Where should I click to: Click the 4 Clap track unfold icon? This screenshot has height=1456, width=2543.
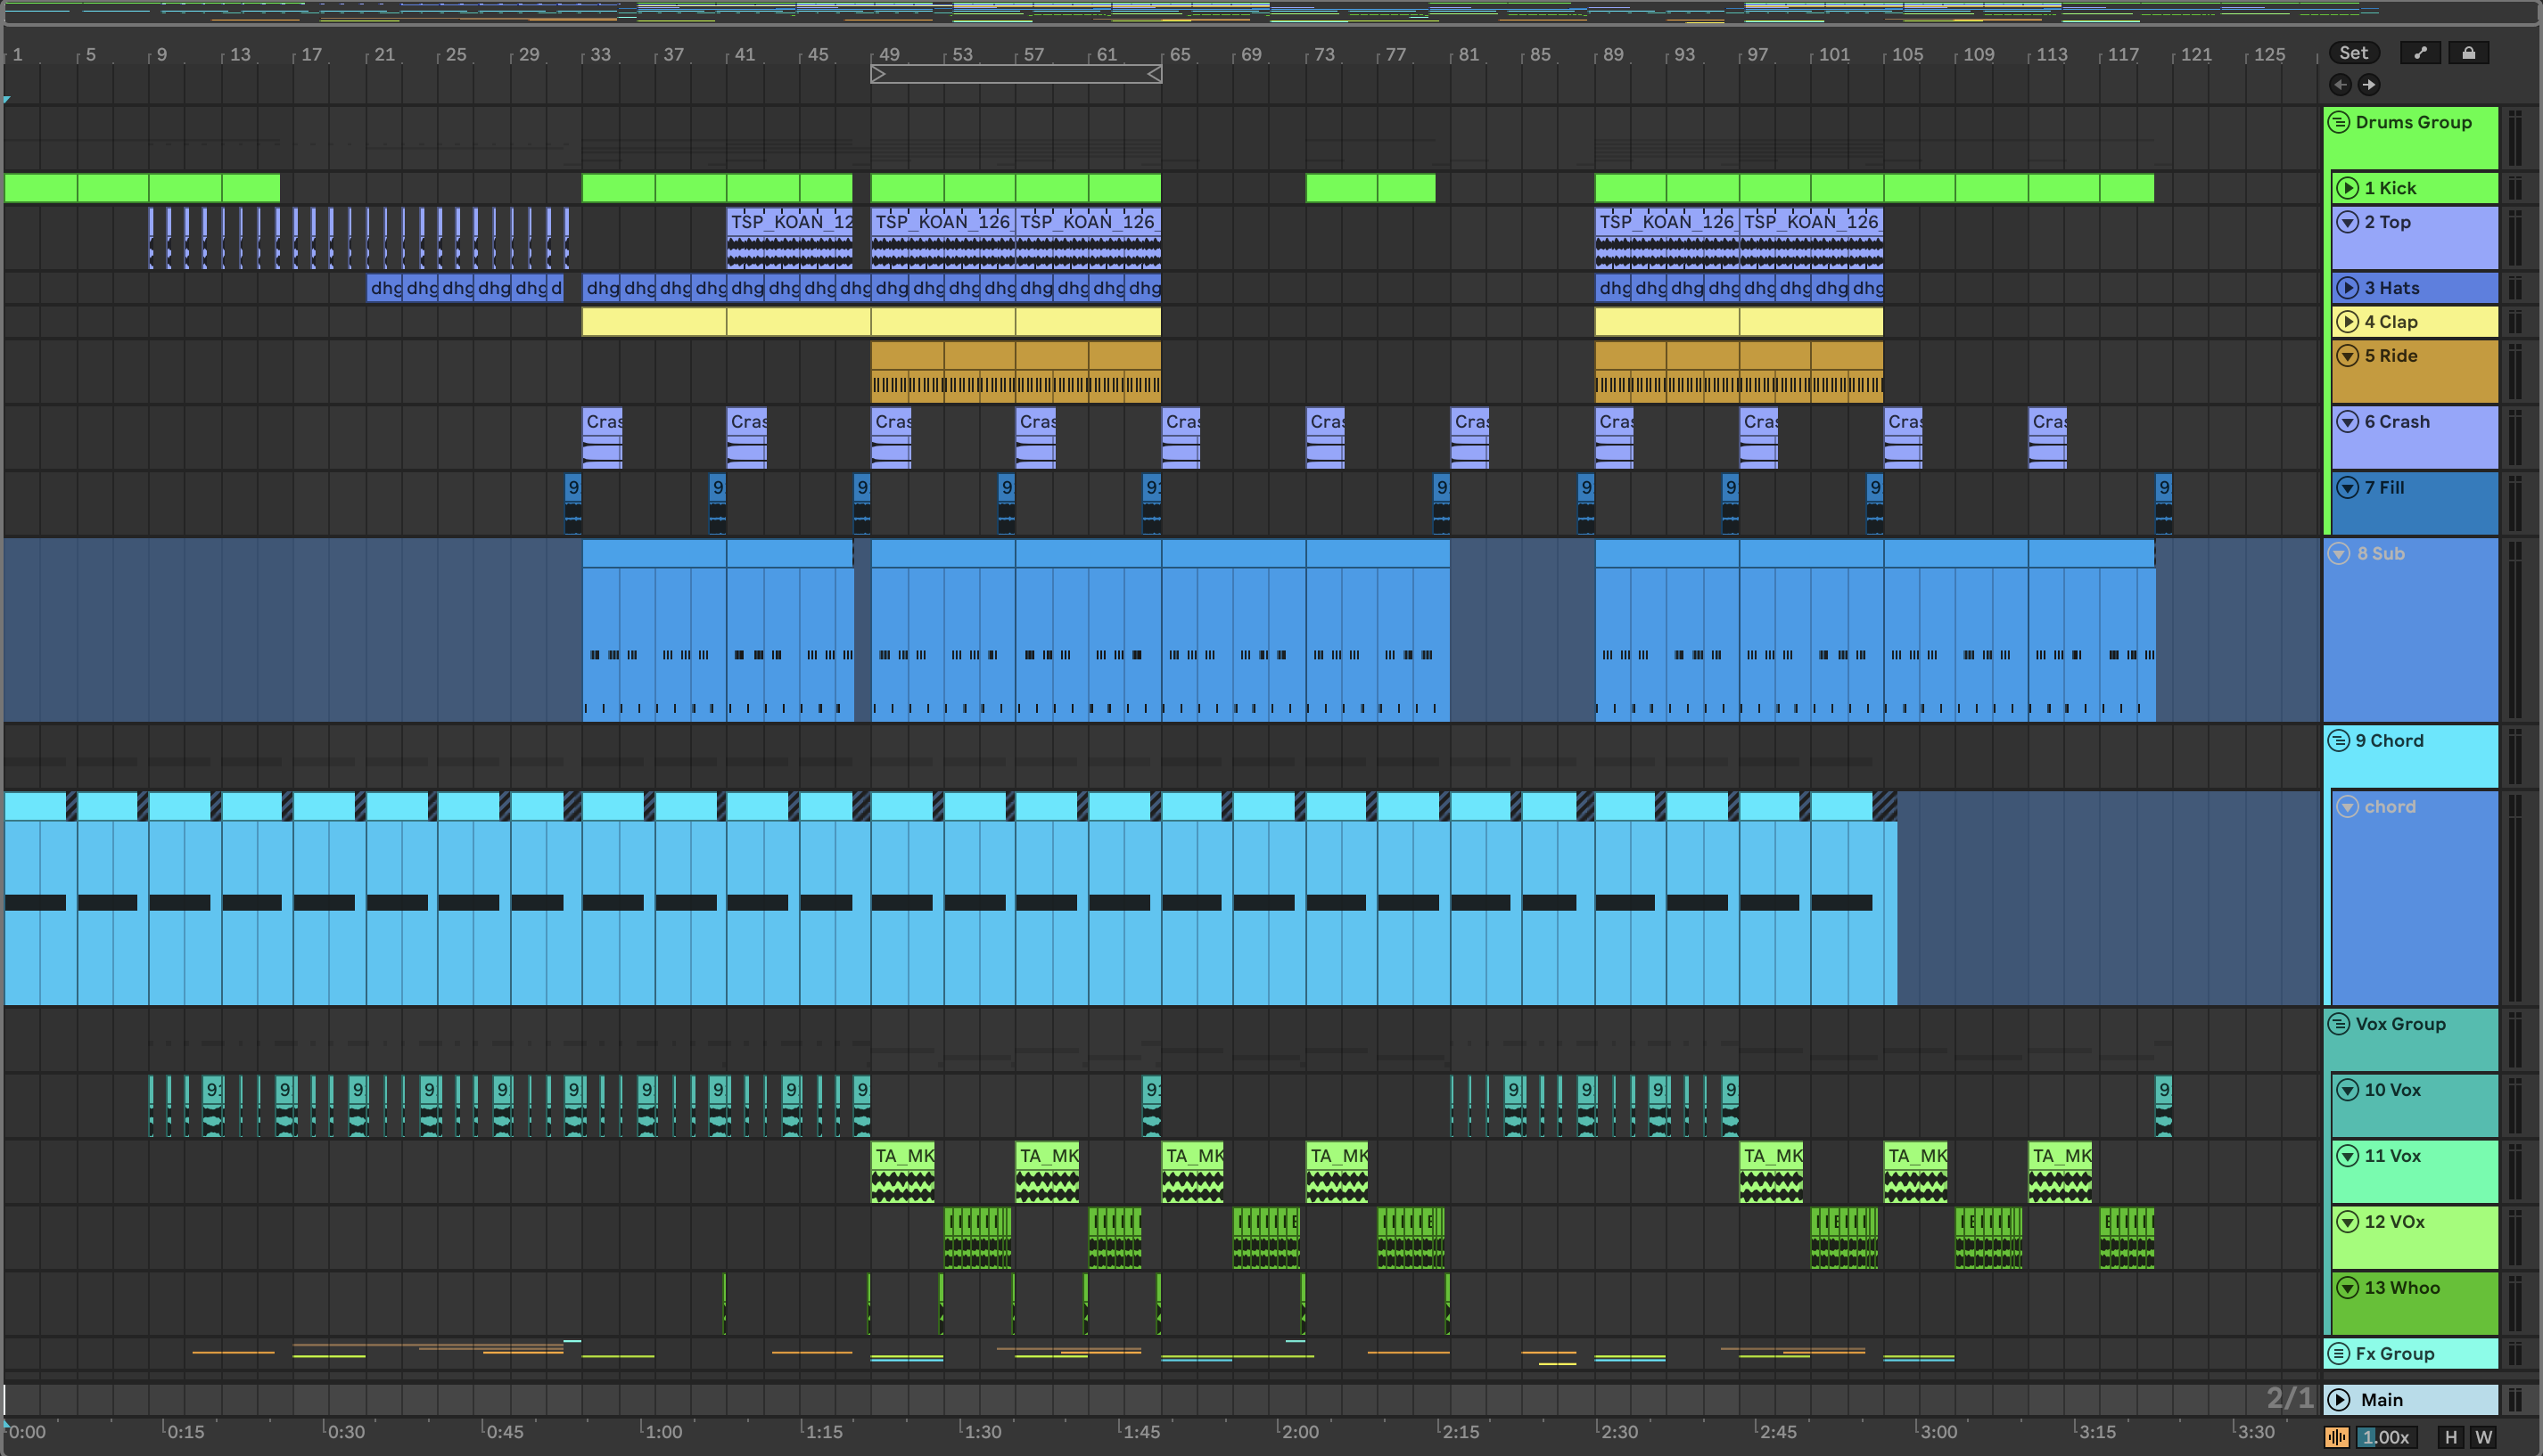pyautogui.click(x=2347, y=322)
